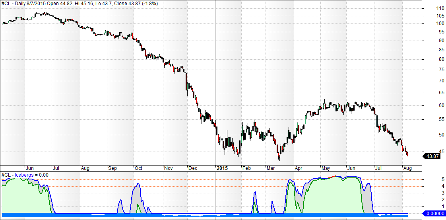Click the Oct label on the time axis
Image resolution: width=446 pixels, height=220 pixels.
tap(139, 168)
